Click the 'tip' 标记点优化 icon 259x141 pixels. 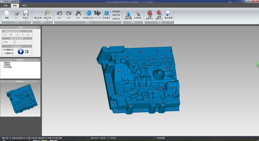(97, 14)
